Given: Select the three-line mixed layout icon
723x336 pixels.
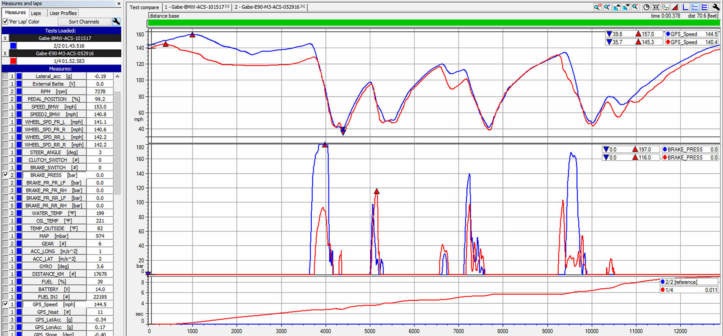Looking at the screenshot, I should click(705, 7).
